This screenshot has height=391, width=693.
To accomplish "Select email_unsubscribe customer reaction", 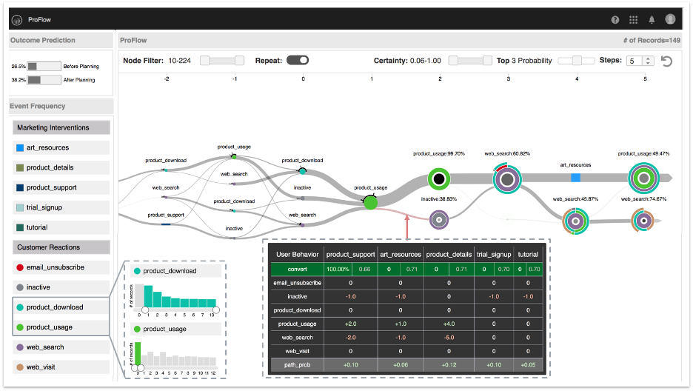I will pos(62,267).
